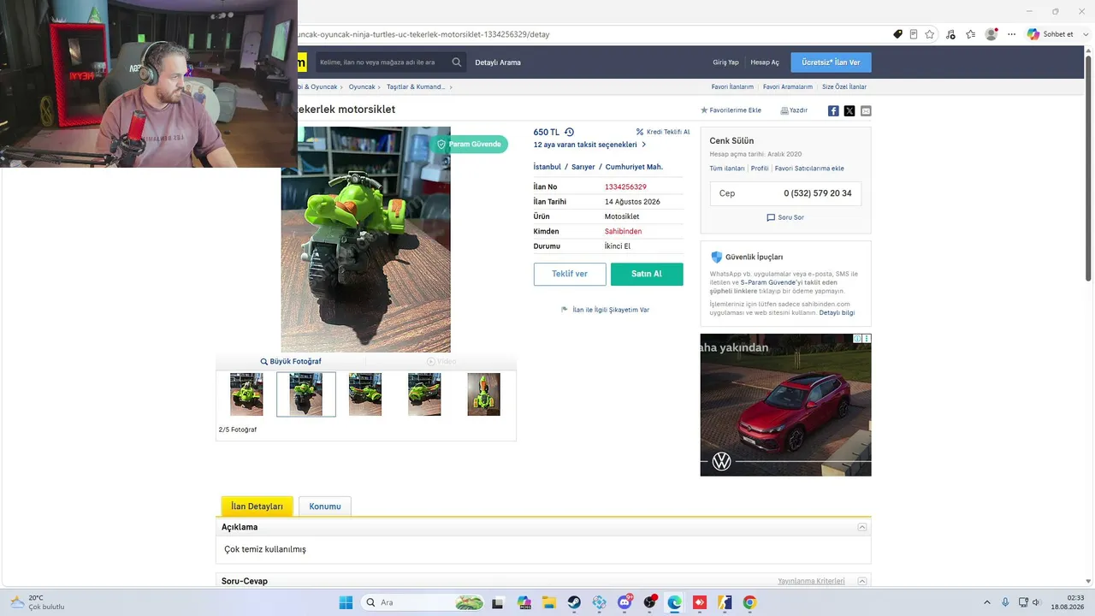Open network settings icon in system tray

click(x=1022, y=602)
